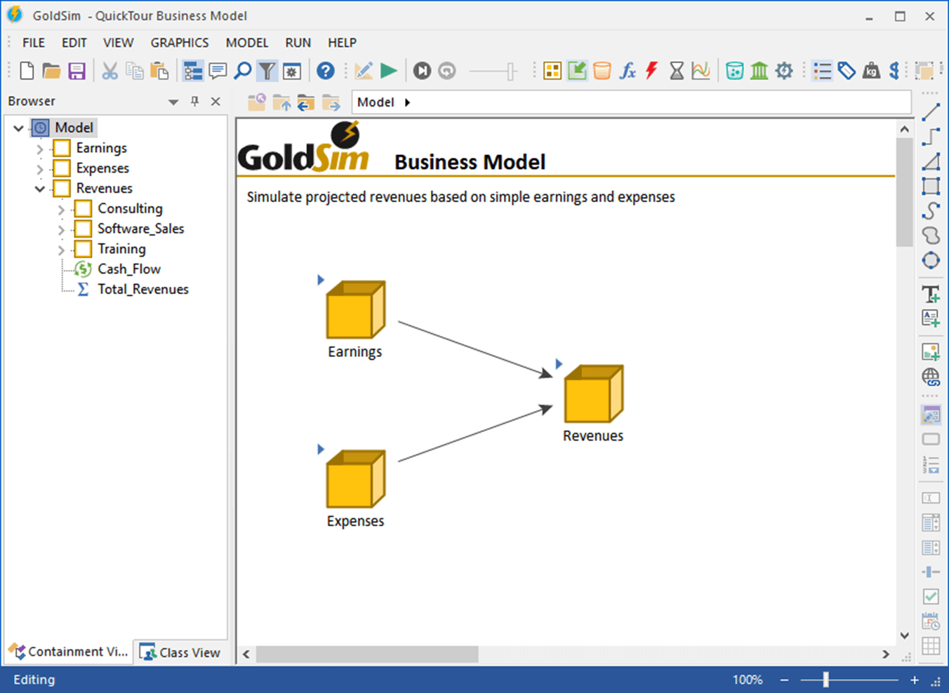Select the Cash_Flow element in tree
This screenshot has height=693, width=949.
(x=129, y=269)
